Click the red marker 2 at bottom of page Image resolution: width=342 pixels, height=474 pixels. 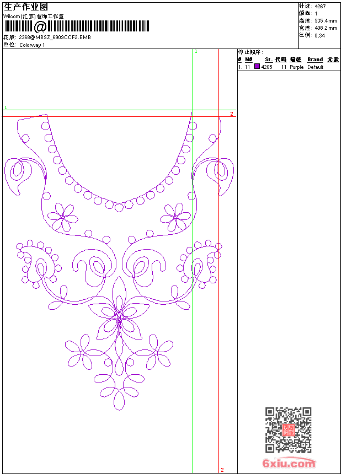[222, 470]
